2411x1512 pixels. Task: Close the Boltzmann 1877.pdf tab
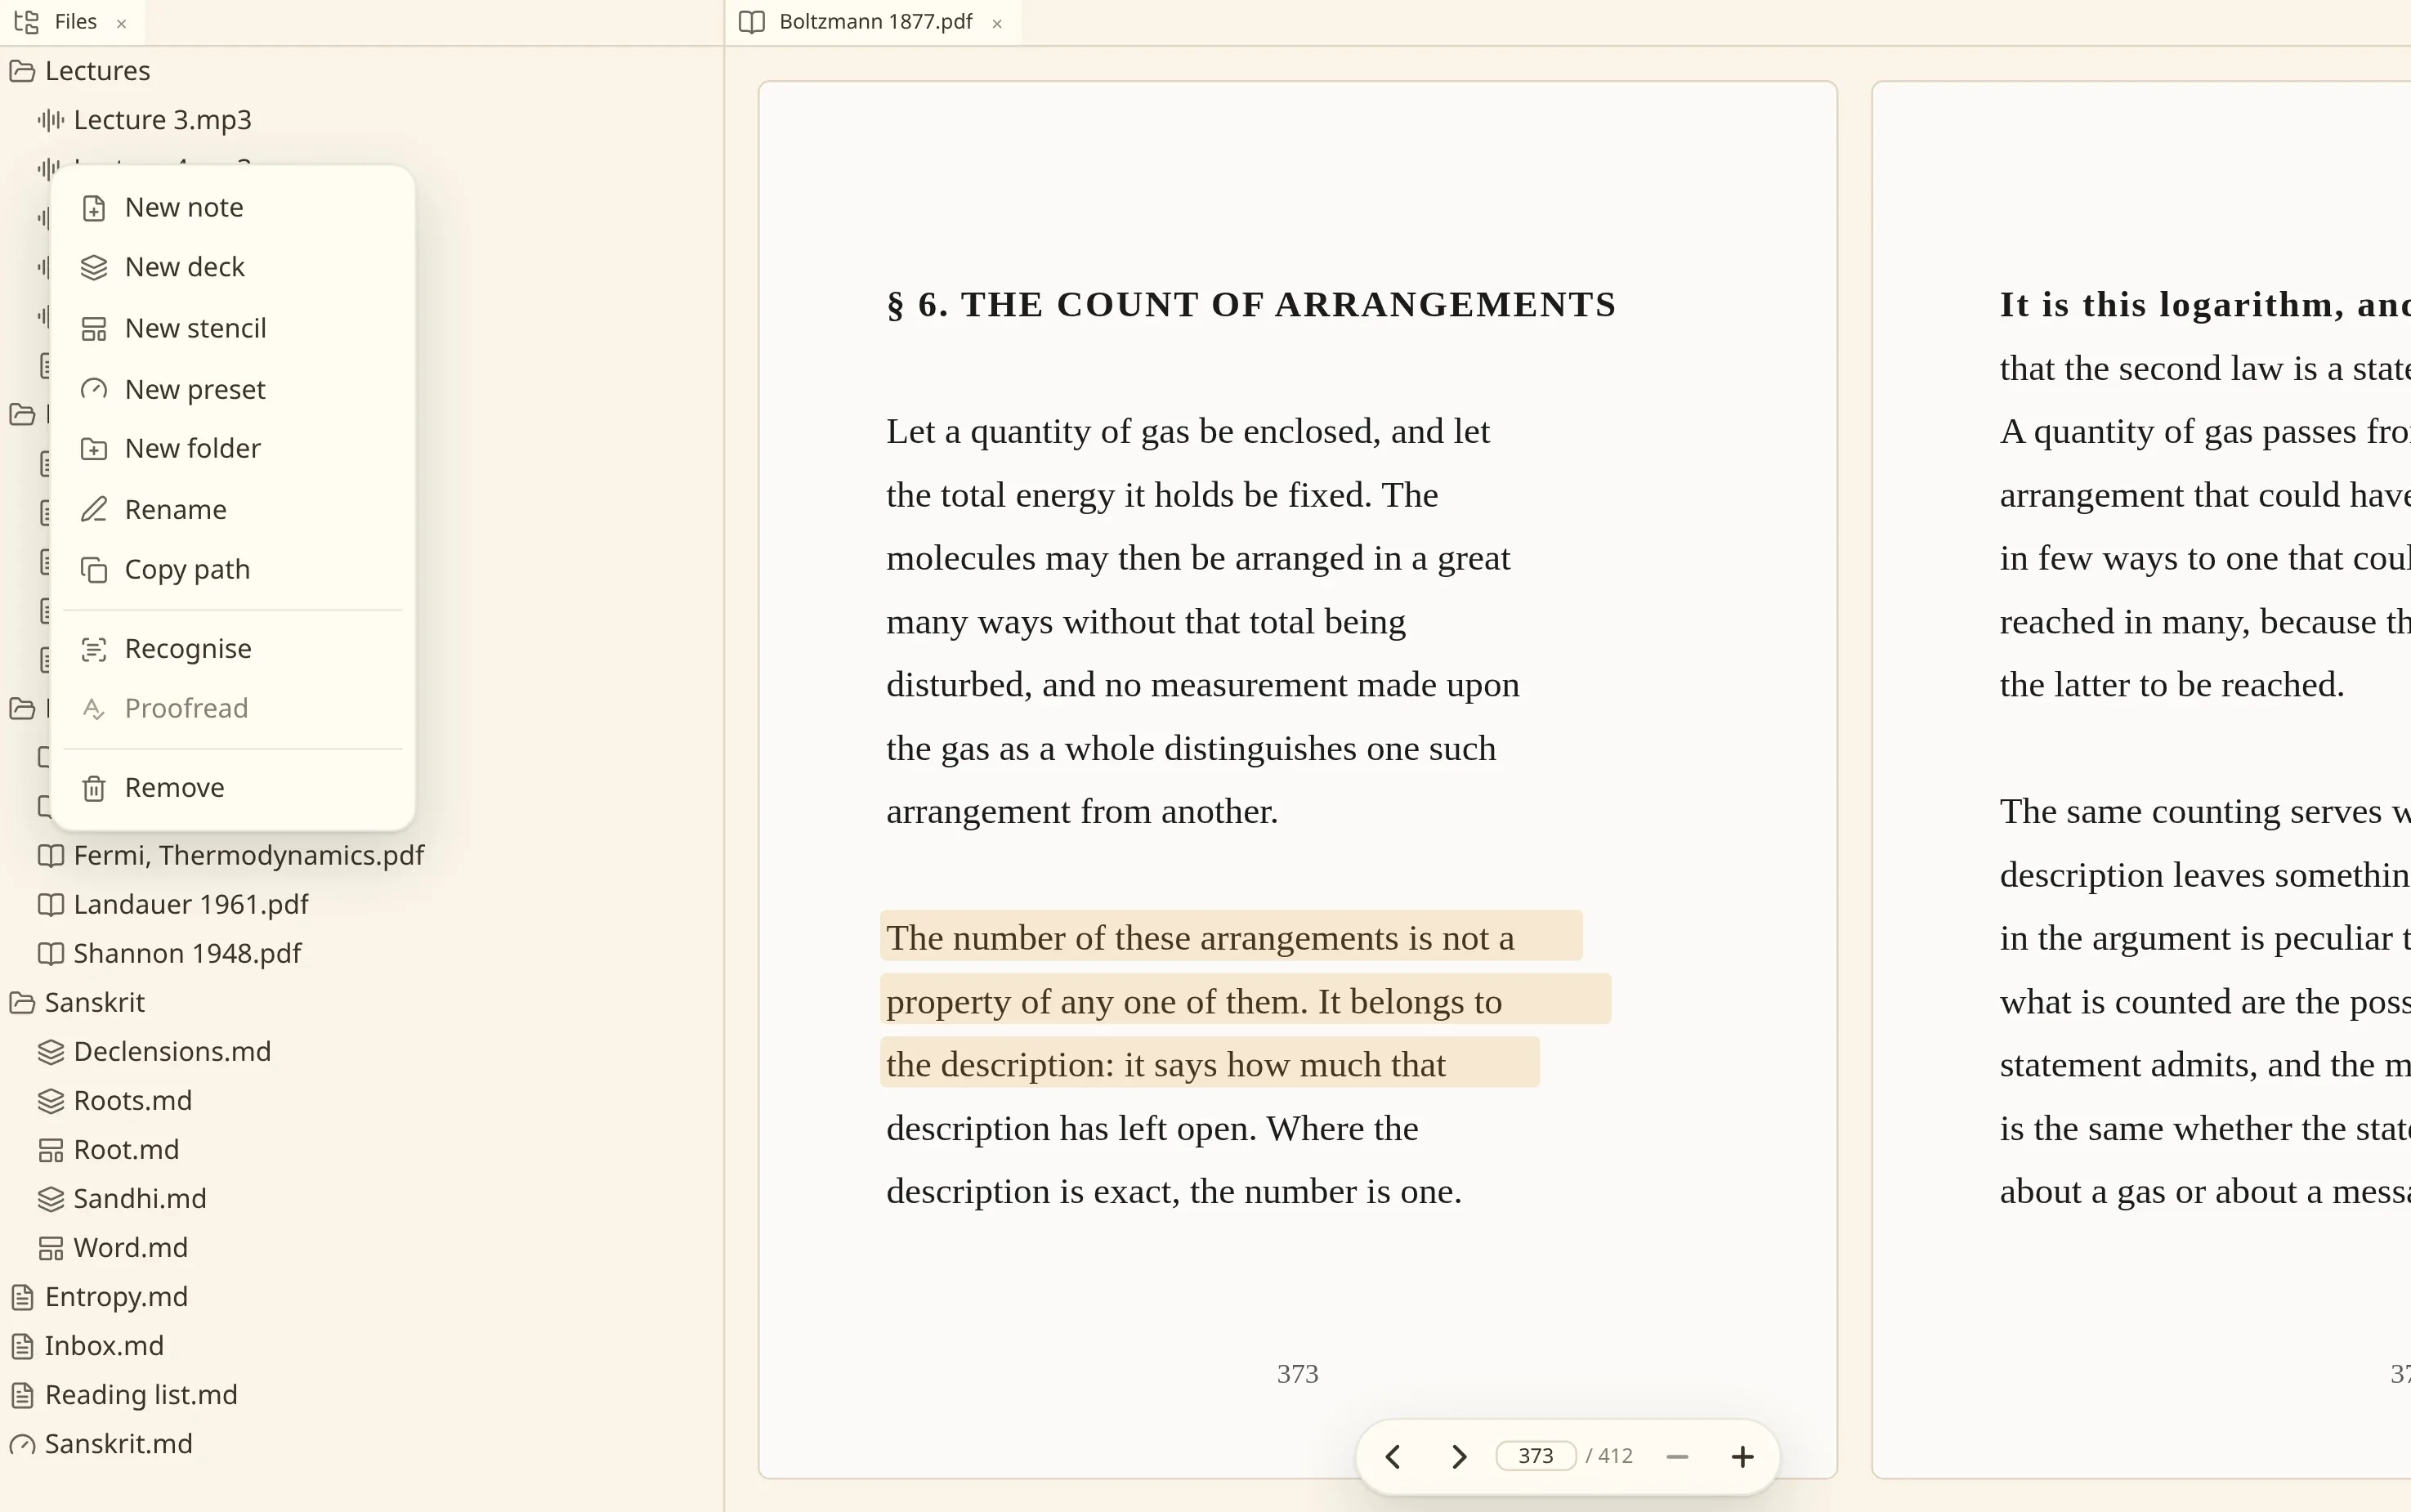click(997, 23)
